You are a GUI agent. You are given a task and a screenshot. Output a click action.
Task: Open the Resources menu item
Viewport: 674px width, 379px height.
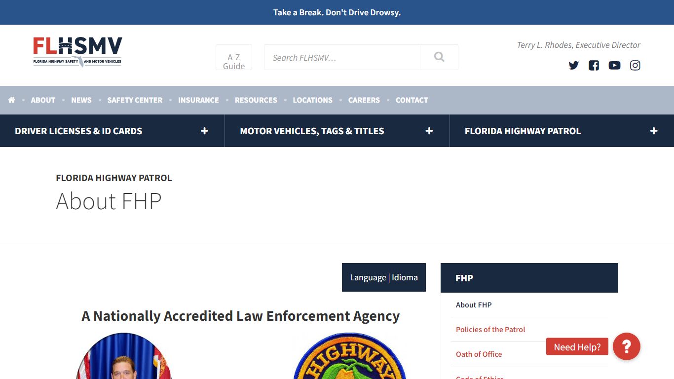(x=256, y=100)
